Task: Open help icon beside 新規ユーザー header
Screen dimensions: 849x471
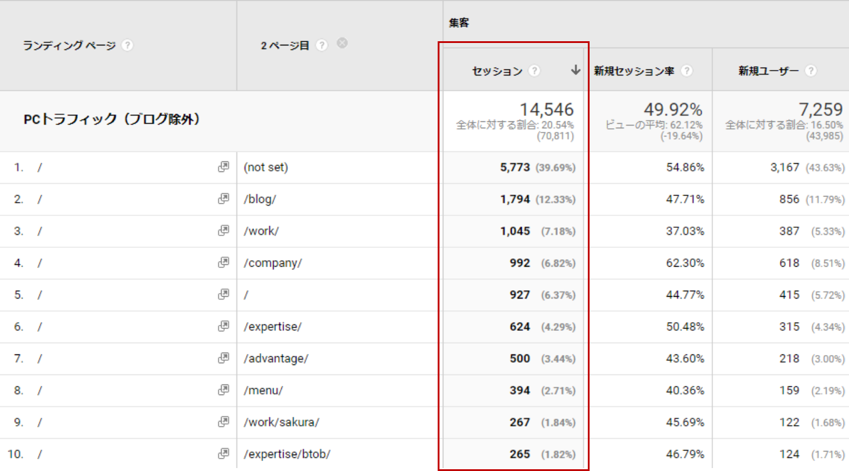Action: pos(811,71)
